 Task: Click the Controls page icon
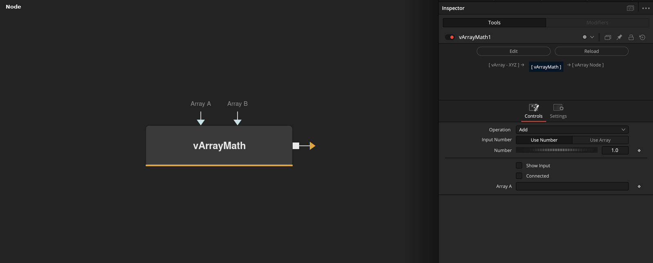[534, 107]
